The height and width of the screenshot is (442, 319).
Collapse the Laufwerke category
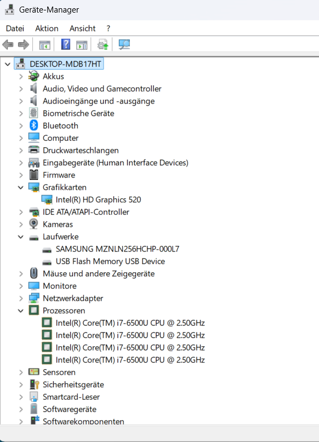tap(21, 237)
